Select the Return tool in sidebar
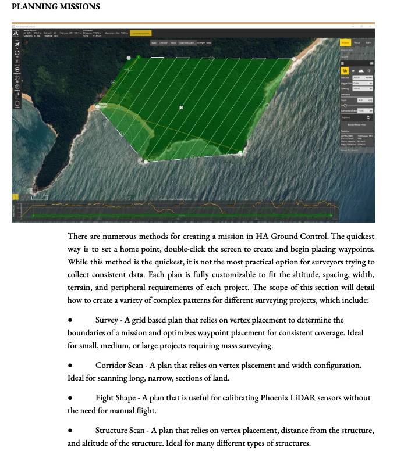Screen dimensions: 397x462 [17, 95]
